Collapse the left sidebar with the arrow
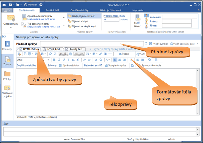Screen dimensions: 203x143 4,37
